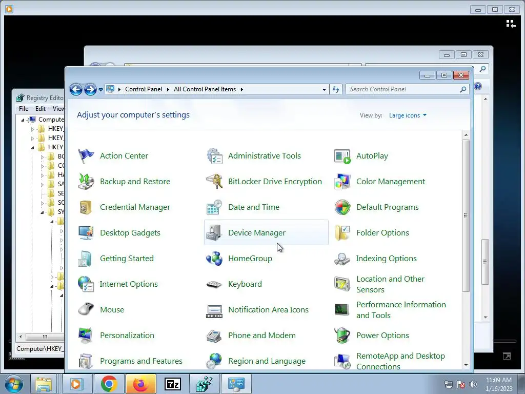
Task: Click the Power Options link text
Action: [x=382, y=336]
